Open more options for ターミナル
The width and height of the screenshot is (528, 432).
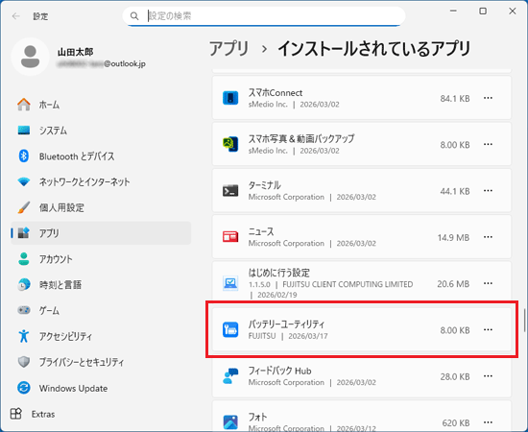[488, 191]
